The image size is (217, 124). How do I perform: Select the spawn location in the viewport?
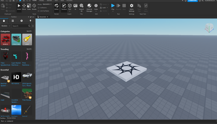pos(126,71)
